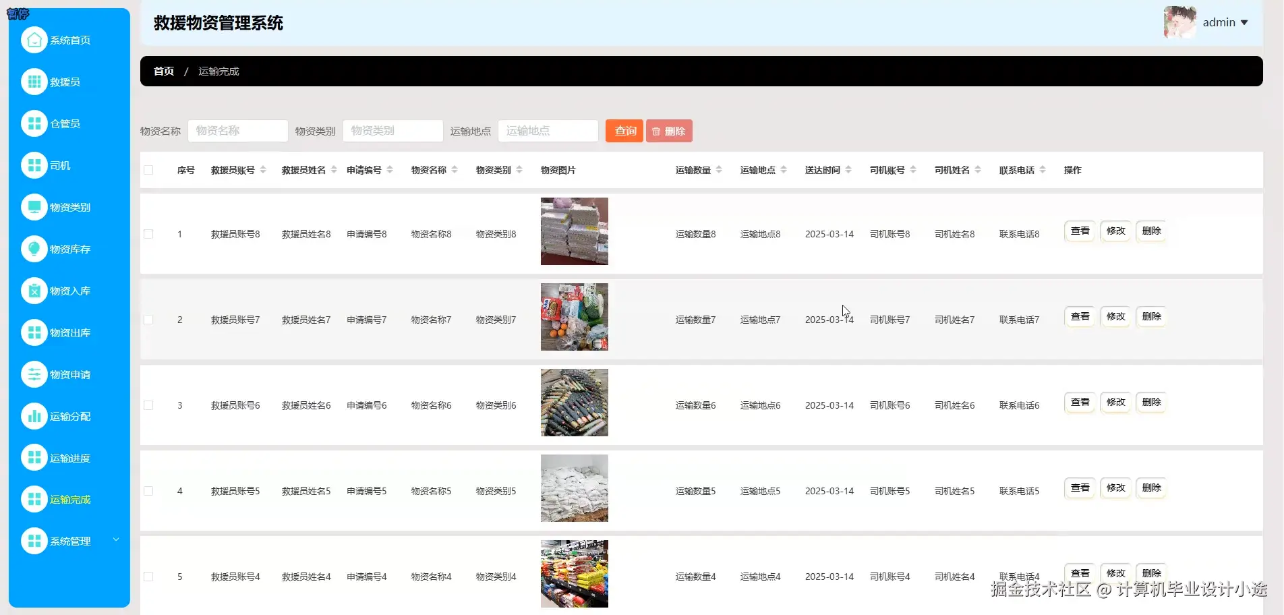
Task: Open the 运输进度 menu item
Action: click(x=70, y=459)
